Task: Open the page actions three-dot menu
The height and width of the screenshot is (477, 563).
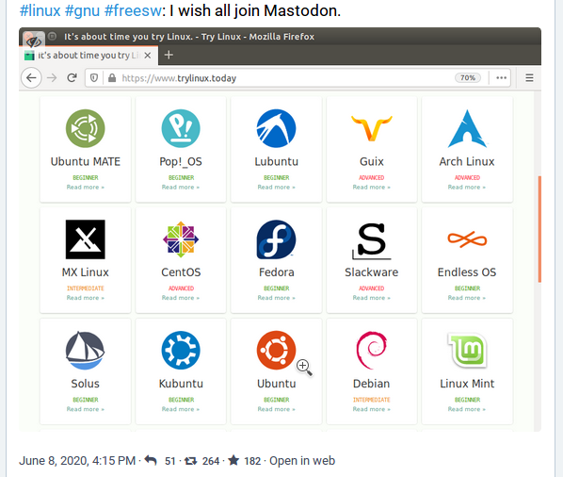Action: 501,78
